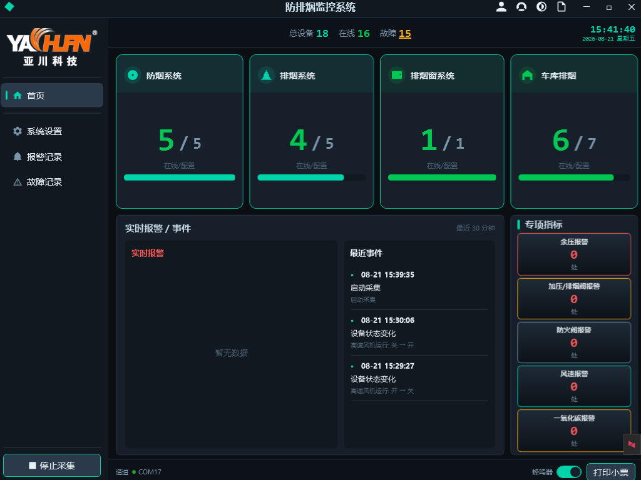
Task: Open the 余压报警 indicator card
Action: 574,254
